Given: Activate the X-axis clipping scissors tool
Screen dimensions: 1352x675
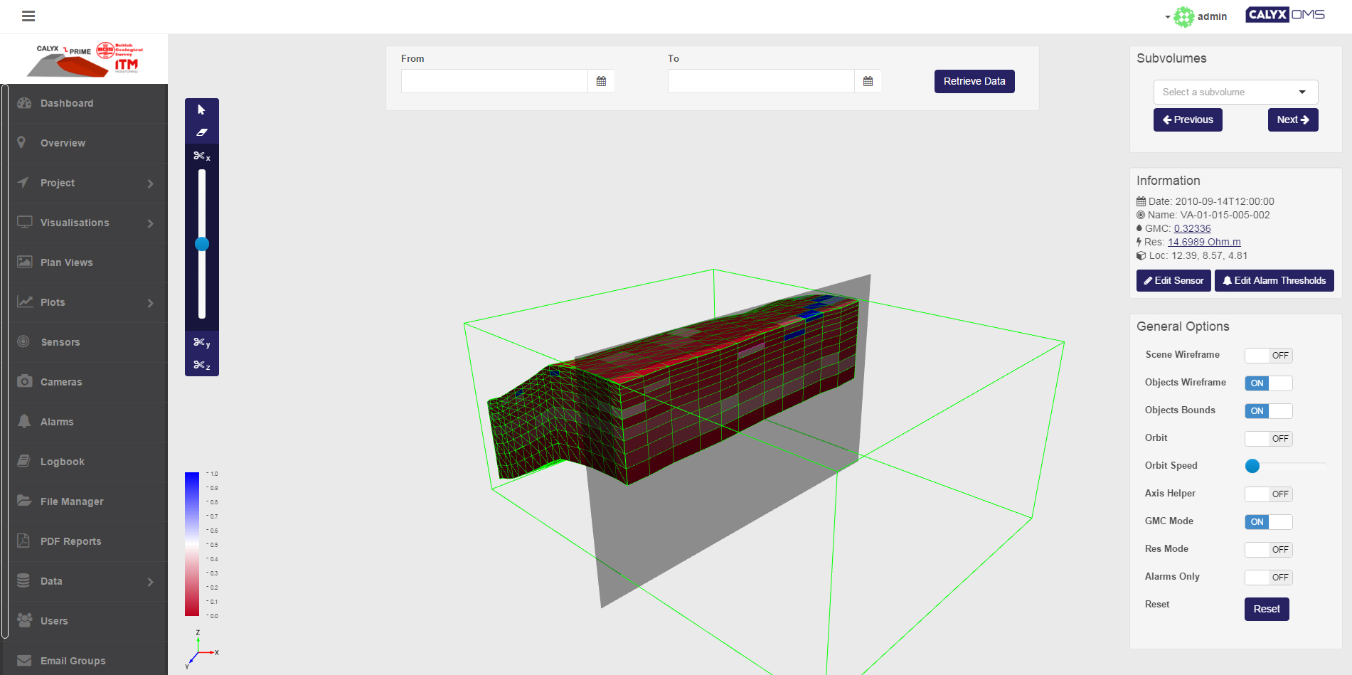Looking at the screenshot, I should (x=201, y=156).
